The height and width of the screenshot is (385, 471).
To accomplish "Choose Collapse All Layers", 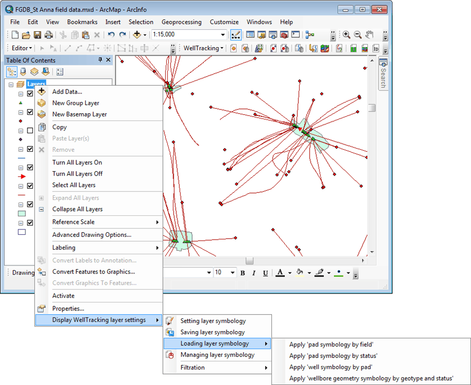I will coord(99,209).
